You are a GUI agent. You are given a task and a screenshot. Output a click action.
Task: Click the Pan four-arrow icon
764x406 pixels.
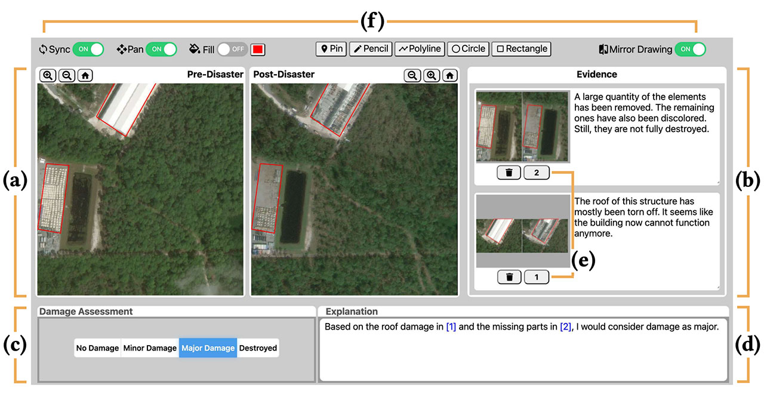[x=121, y=50]
